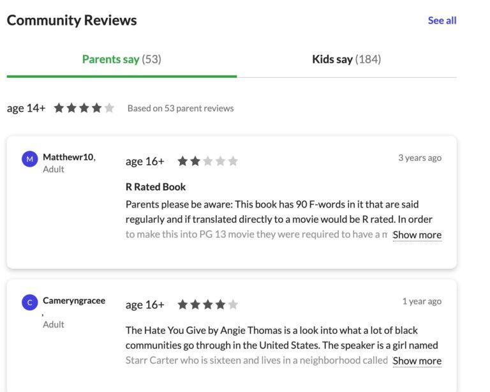Click the '1 year ago' timestamp
Image resolution: width=490 pixels, height=392 pixels.
click(422, 301)
